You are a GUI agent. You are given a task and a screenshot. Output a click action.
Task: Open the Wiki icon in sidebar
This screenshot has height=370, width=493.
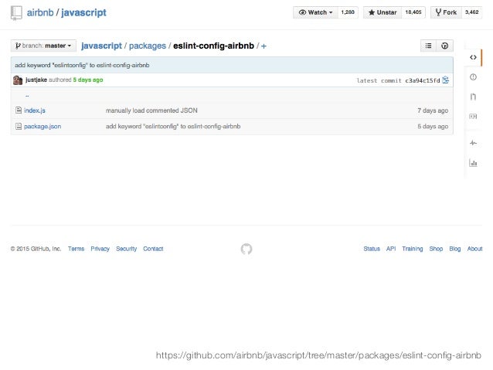click(473, 117)
